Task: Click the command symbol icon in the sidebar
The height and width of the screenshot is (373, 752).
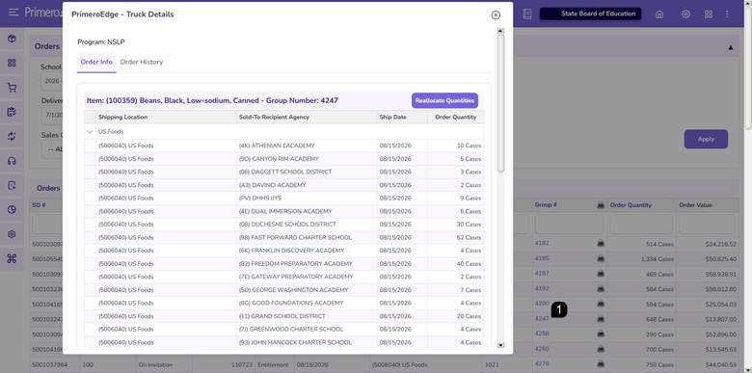Action: (12, 258)
